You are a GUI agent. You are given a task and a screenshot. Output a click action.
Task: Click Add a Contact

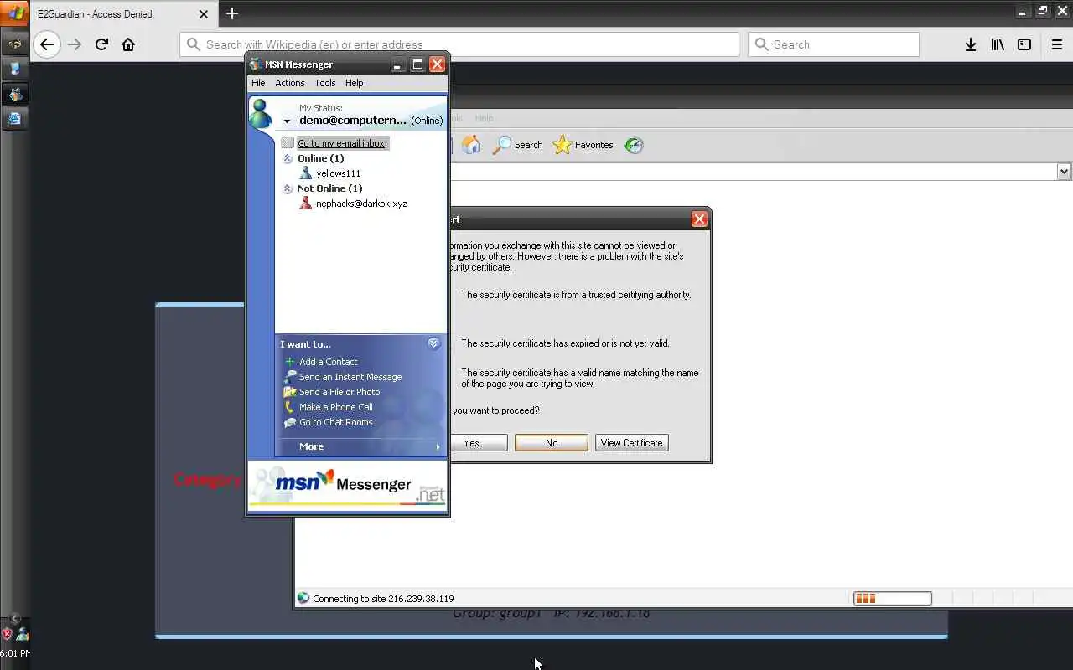tap(328, 362)
